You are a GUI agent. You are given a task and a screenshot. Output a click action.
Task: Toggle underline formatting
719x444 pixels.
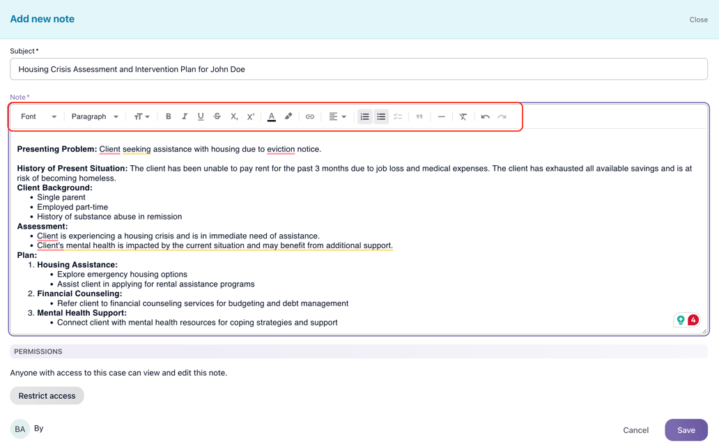(x=201, y=116)
